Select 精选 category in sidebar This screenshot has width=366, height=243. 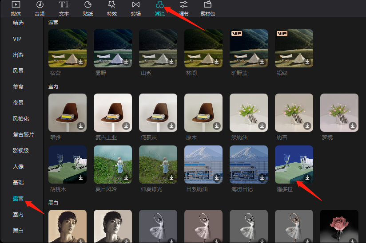pos(18,23)
